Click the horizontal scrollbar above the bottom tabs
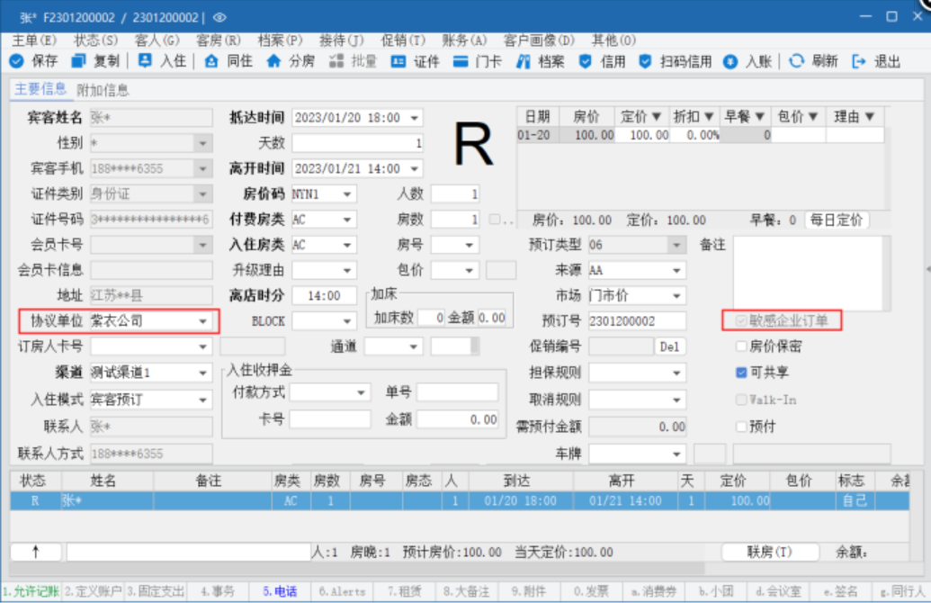 356,569
